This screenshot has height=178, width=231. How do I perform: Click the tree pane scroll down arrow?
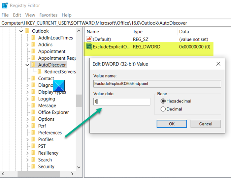tap(79, 167)
